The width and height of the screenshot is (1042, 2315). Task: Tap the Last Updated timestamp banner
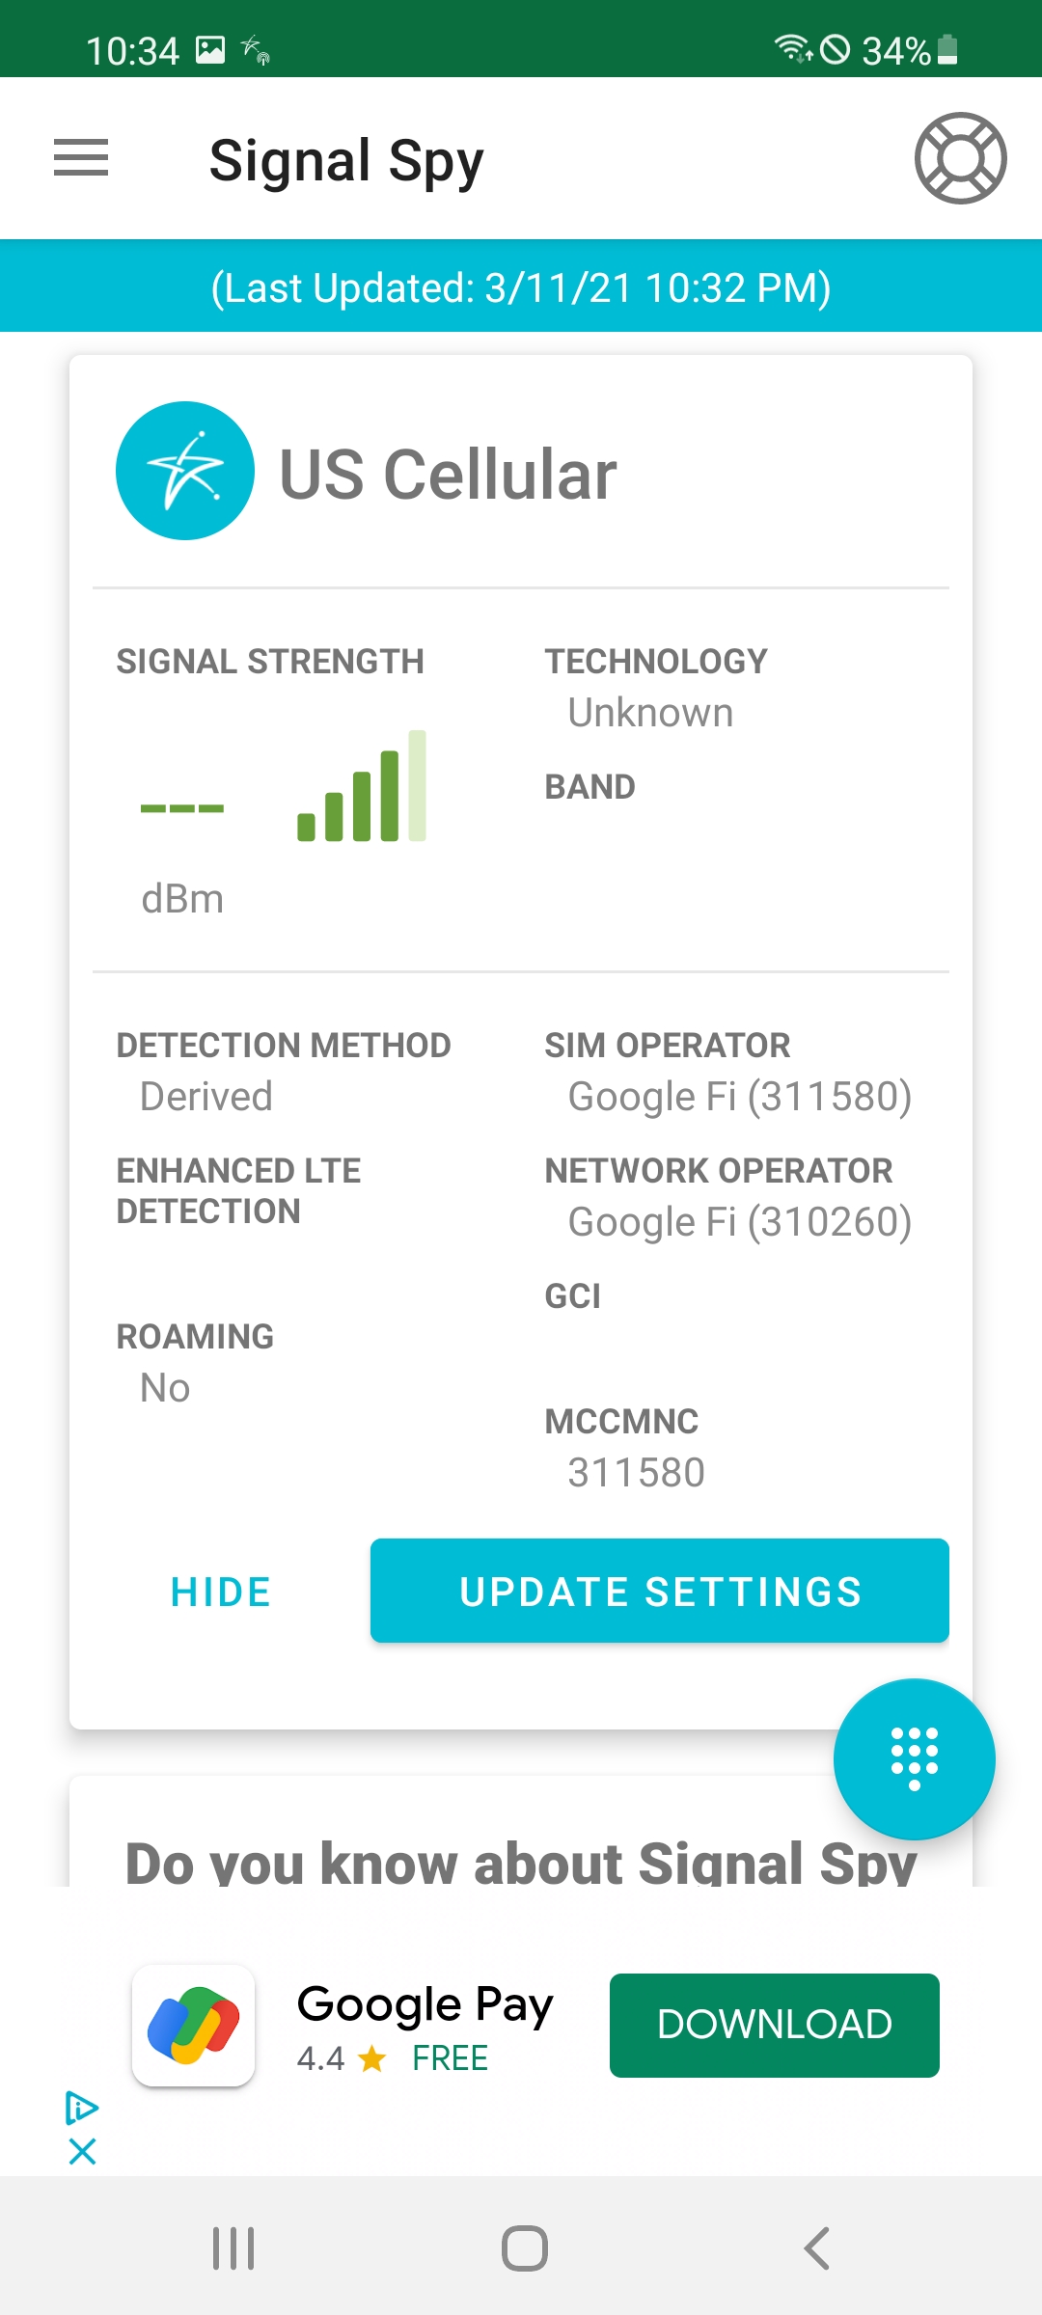(x=521, y=286)
